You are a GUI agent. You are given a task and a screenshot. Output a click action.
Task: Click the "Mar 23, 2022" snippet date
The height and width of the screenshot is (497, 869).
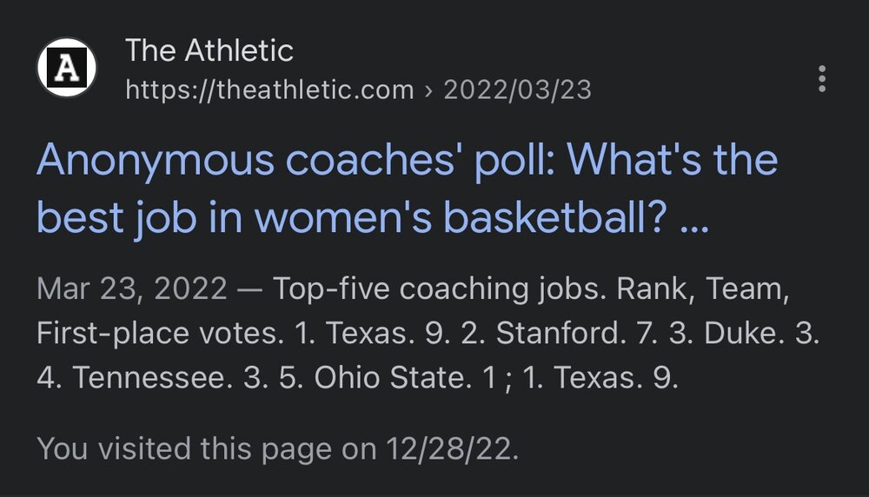tap(132, 288)
